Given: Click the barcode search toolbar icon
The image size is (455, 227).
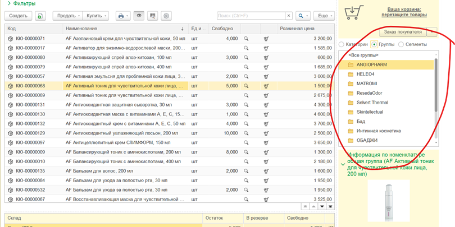Looking at the screenshot, I should (x=152, y=16).
